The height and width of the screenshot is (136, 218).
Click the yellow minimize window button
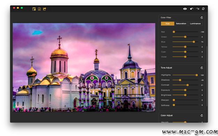(x=18, y=8)
